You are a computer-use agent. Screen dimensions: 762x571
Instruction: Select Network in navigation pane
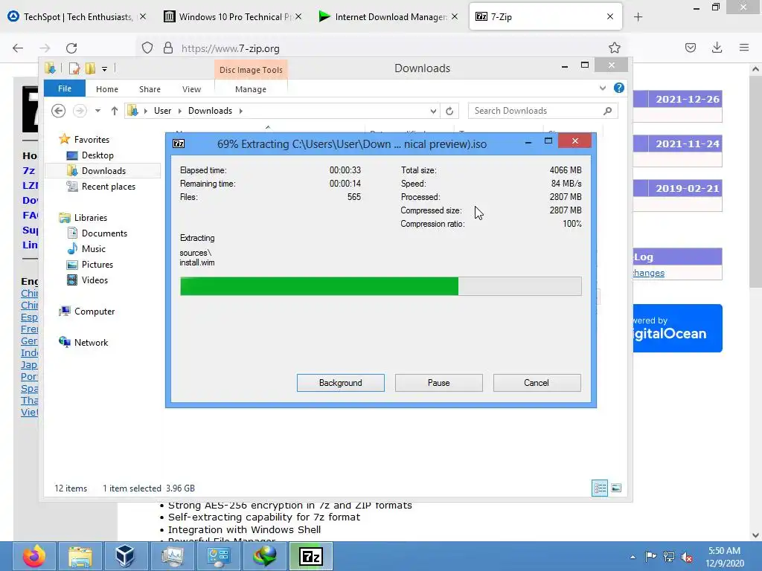click(x=91, y=342)
